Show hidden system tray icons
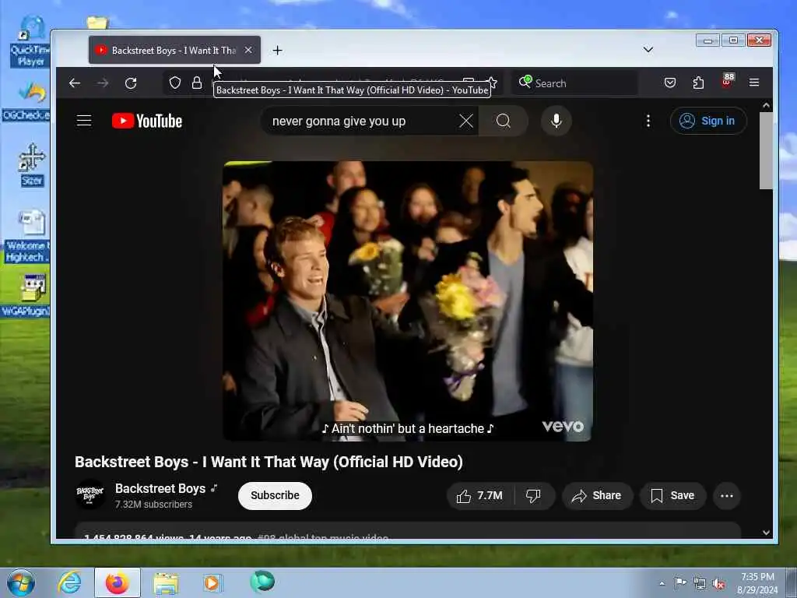Viewport: 797px width, 598px height. click(x=662, y=583)
